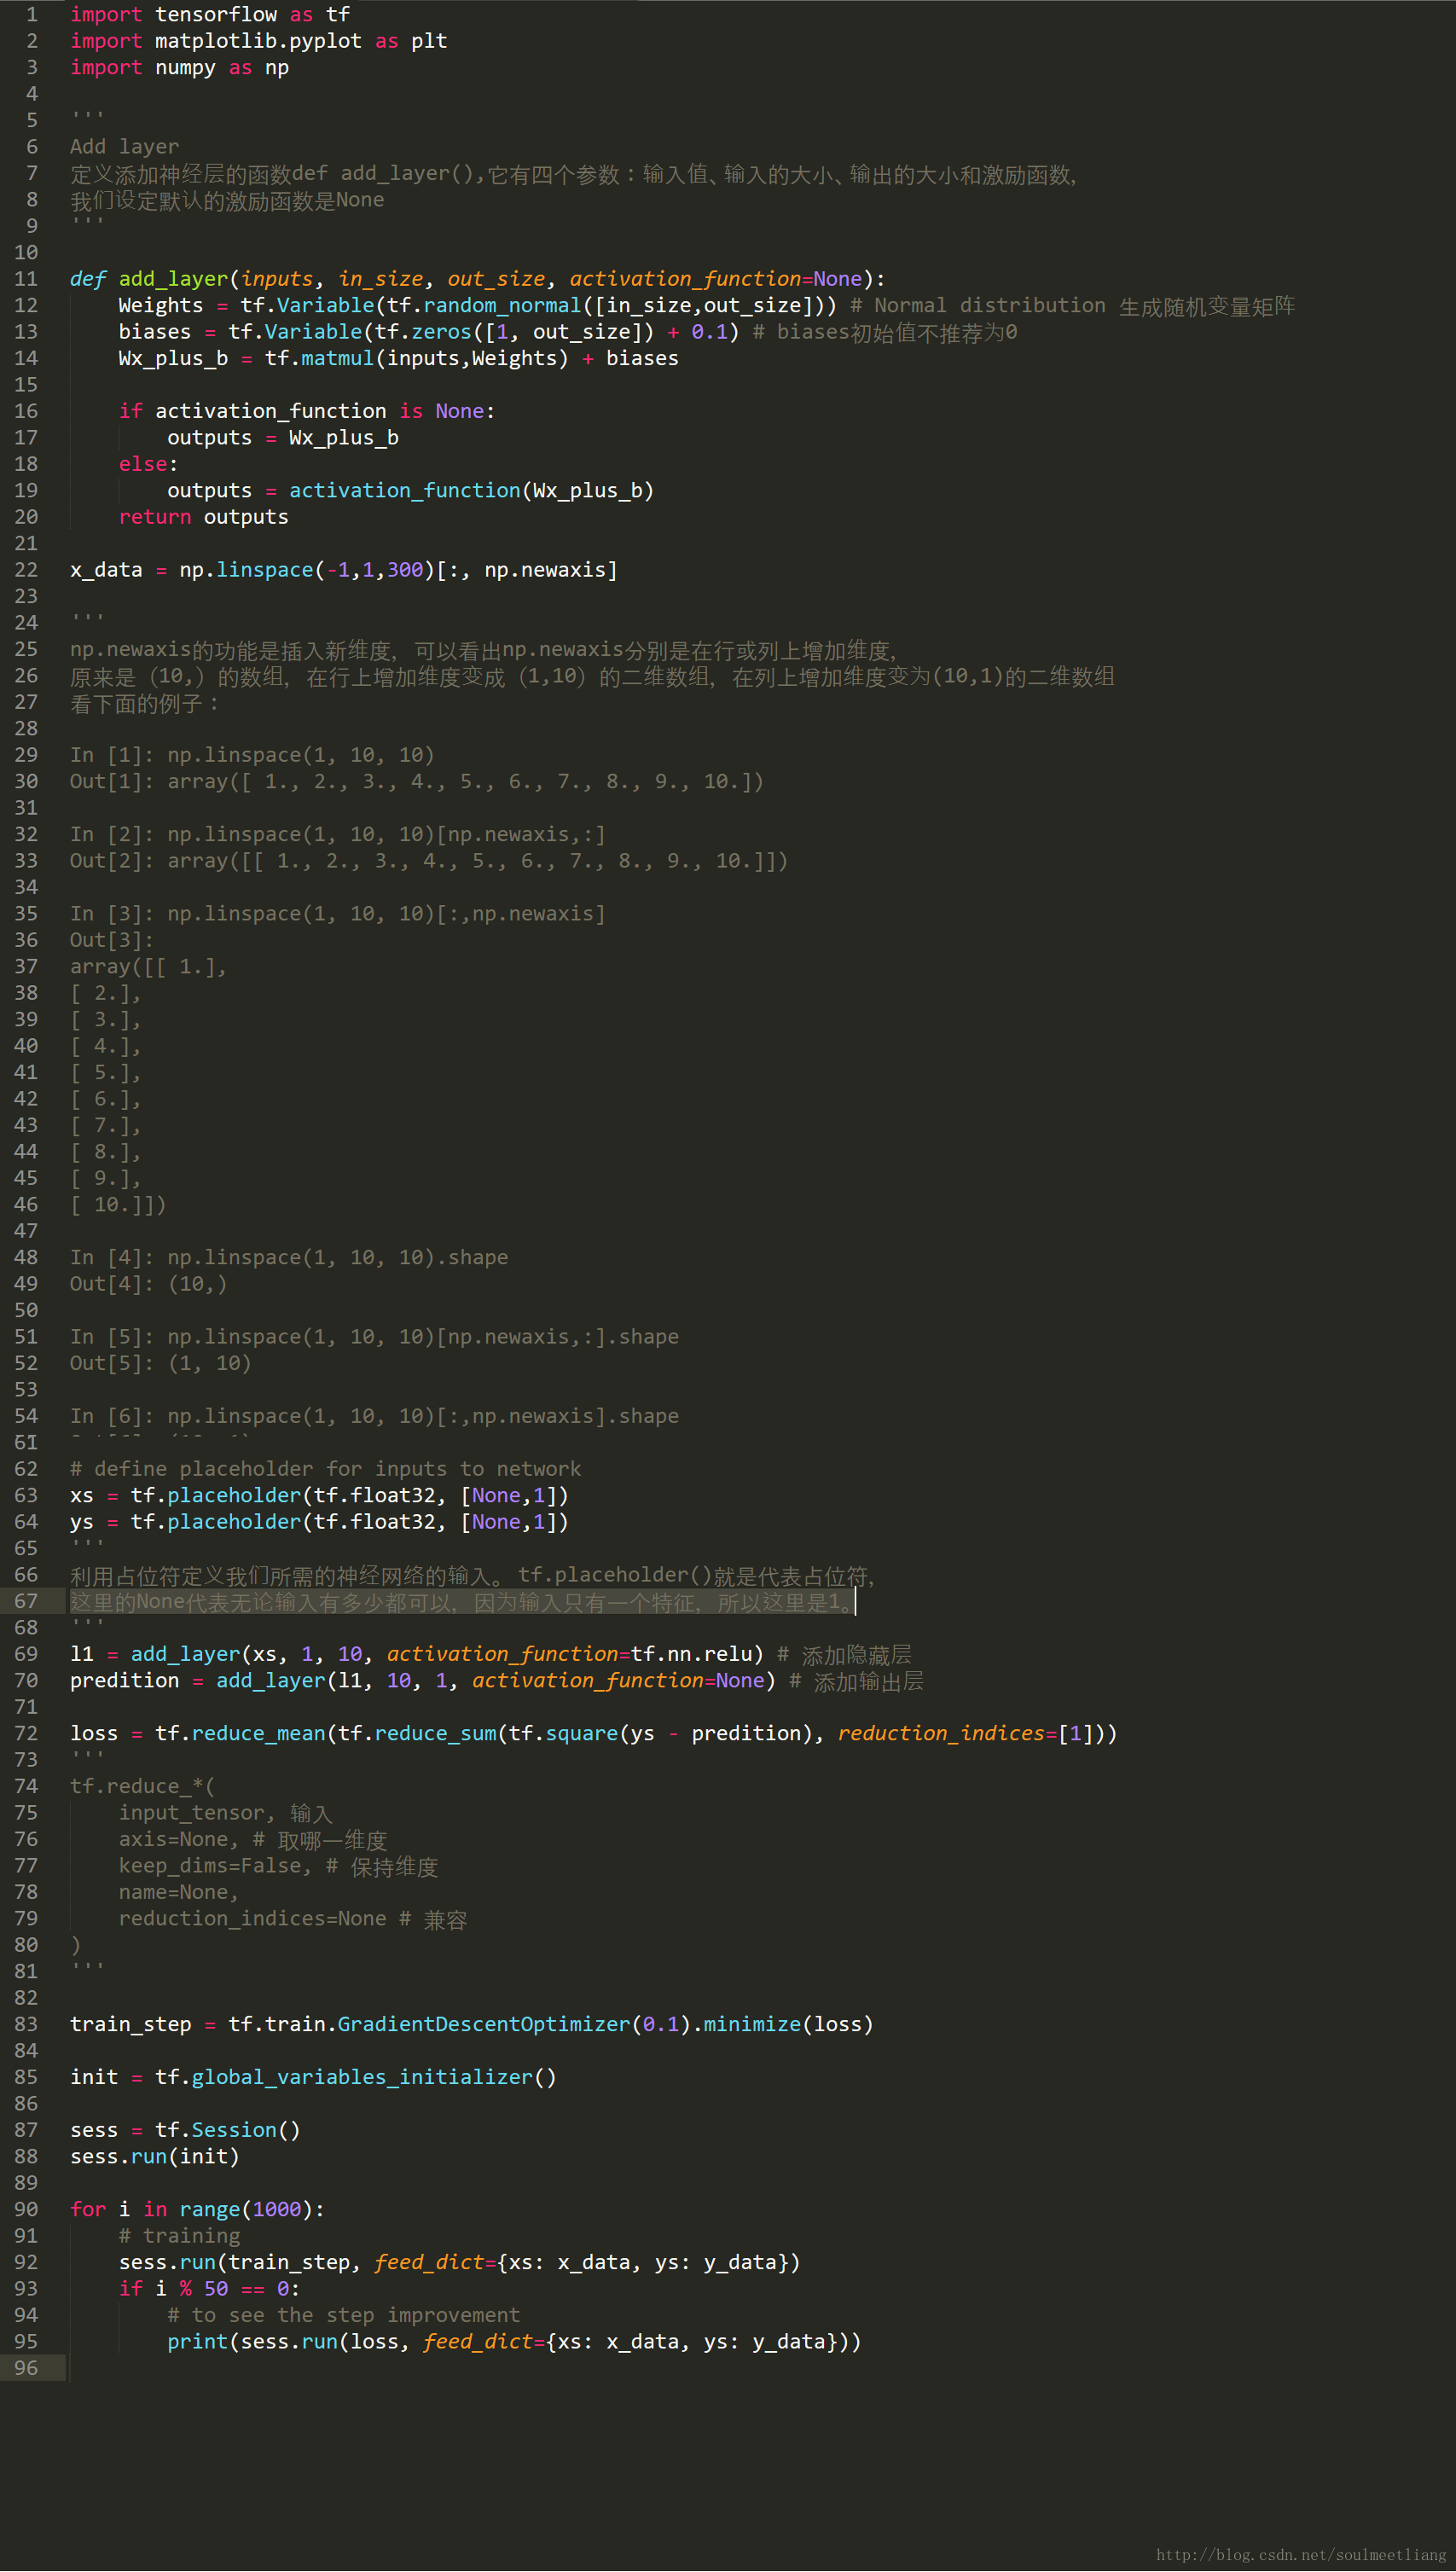Viewport: 1456px width, 2572px height.
Task: Click "input_tensor," on line 75
Action: coord(197,1813)
